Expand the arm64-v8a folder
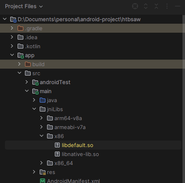This screenshot has width=185, height=183. pyautogui.click(x=41, y=118)
